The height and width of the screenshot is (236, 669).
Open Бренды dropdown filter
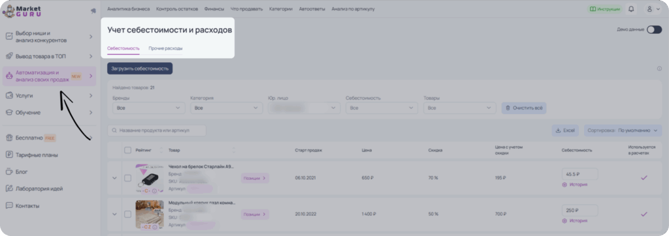149,108
